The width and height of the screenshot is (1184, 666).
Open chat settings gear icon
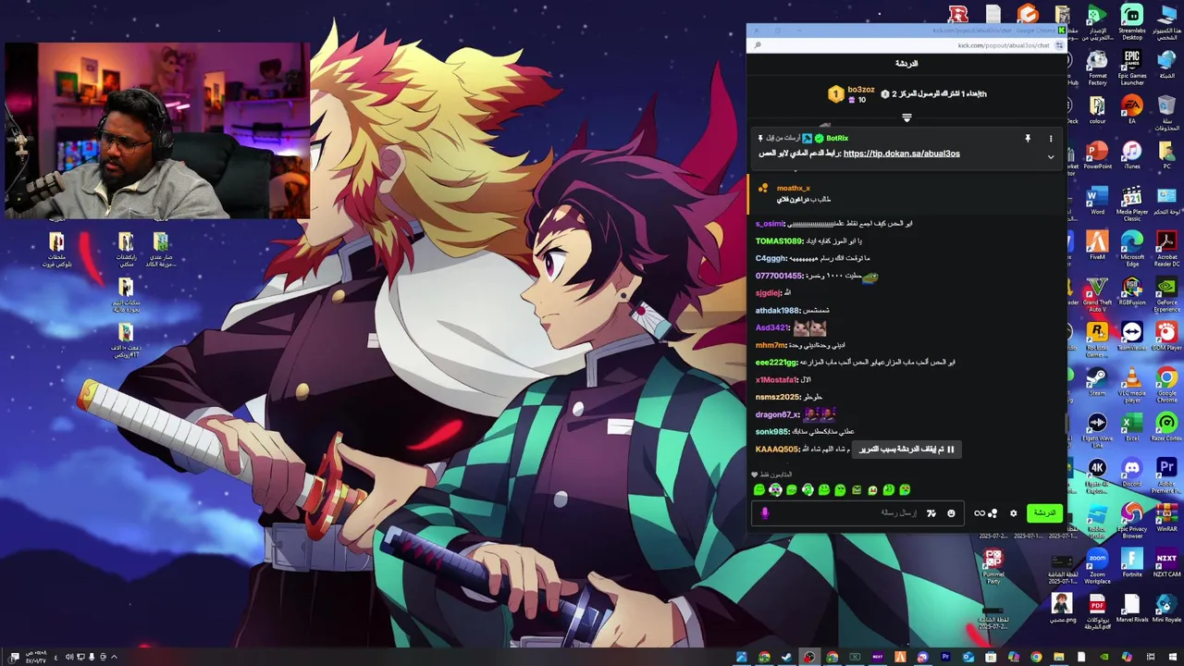pos(1013,513)
